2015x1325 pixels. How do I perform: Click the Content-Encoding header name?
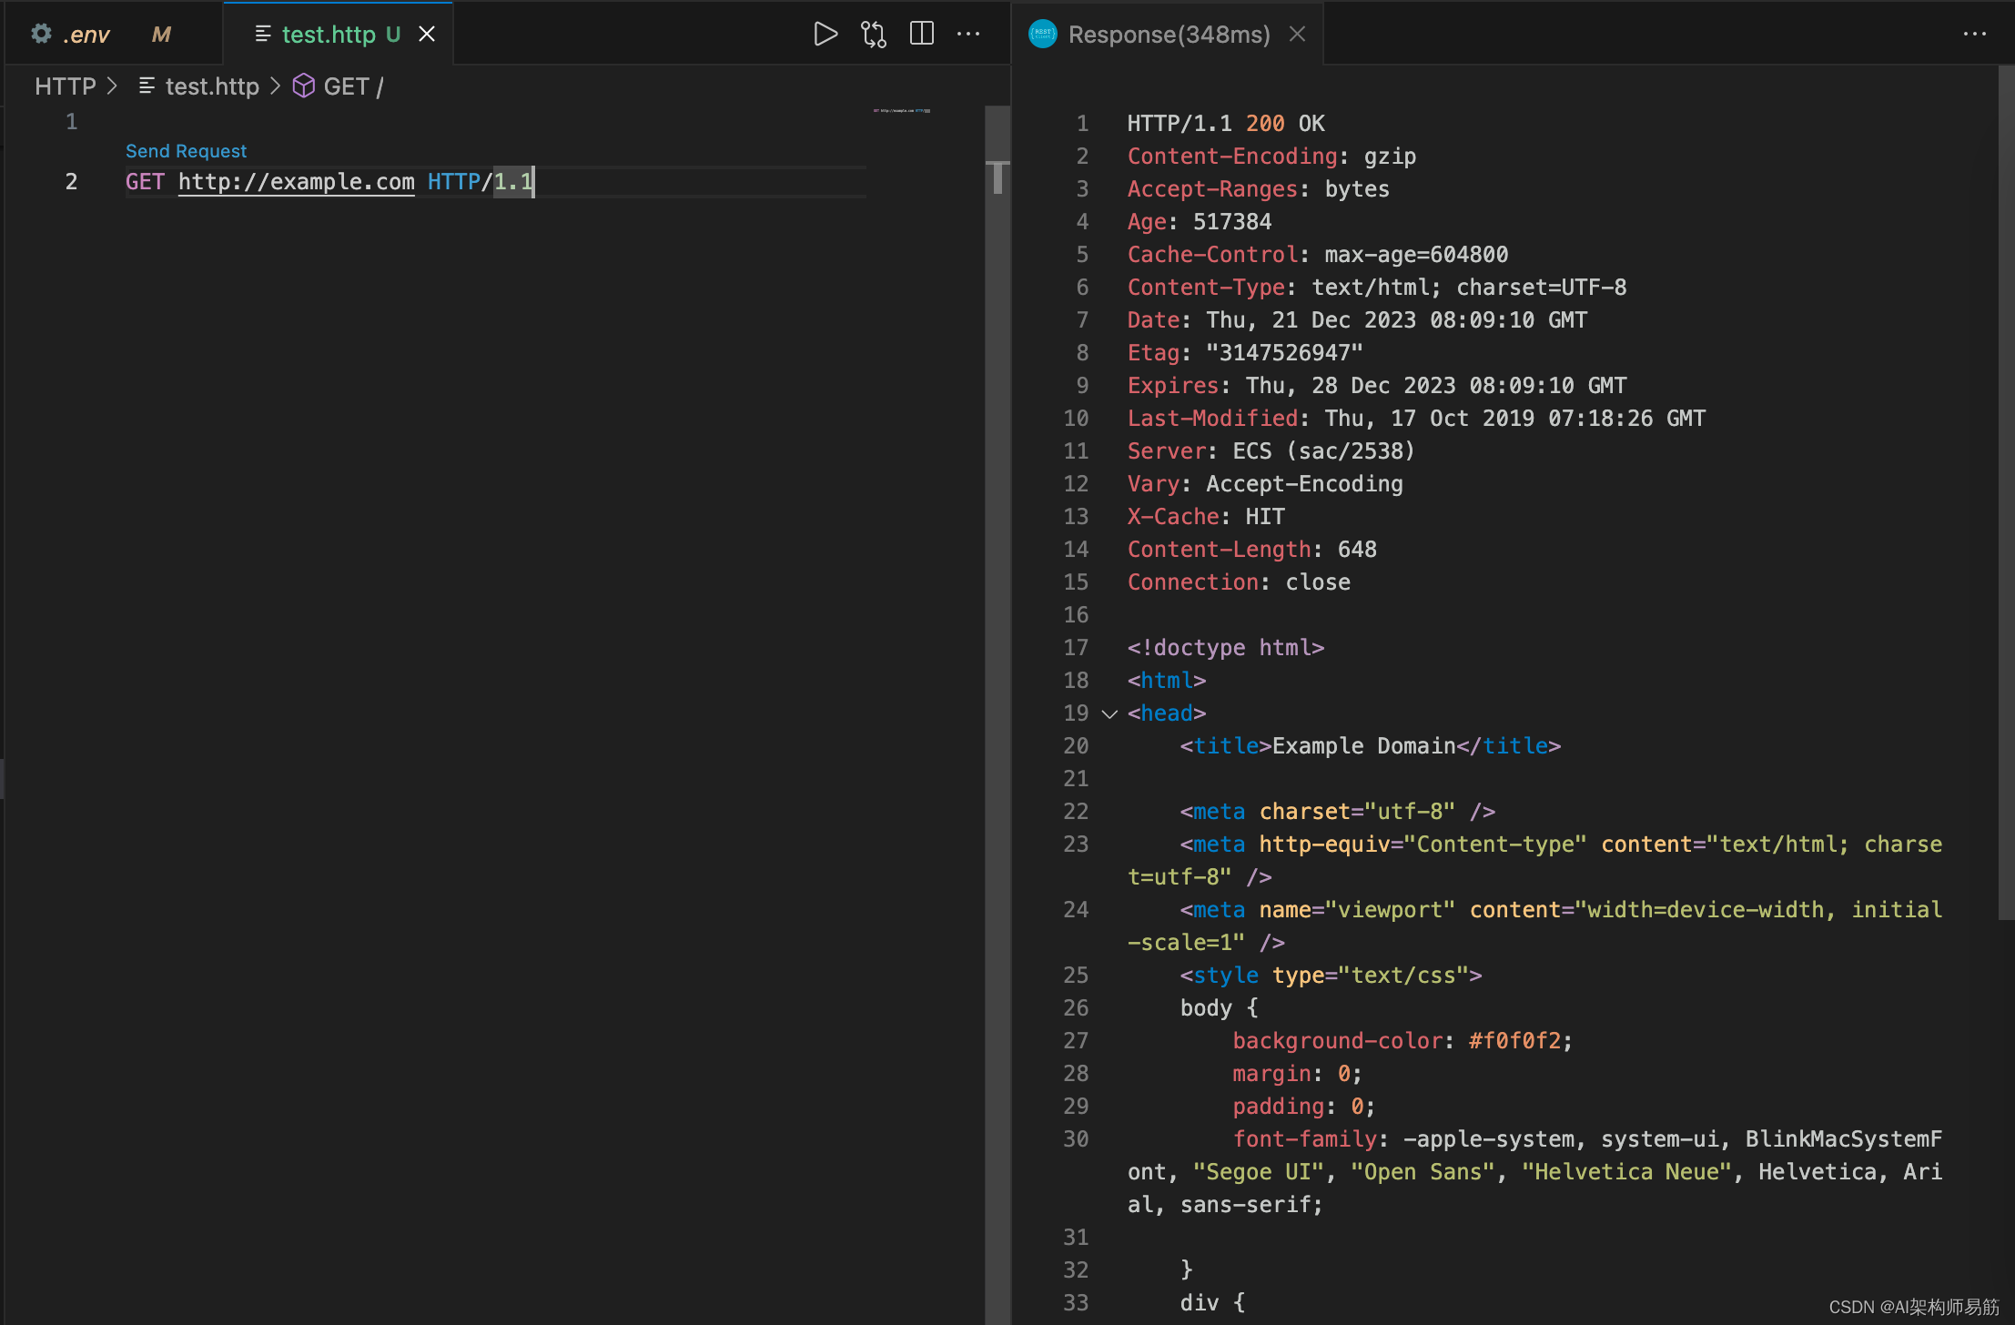coord(1232,157)
